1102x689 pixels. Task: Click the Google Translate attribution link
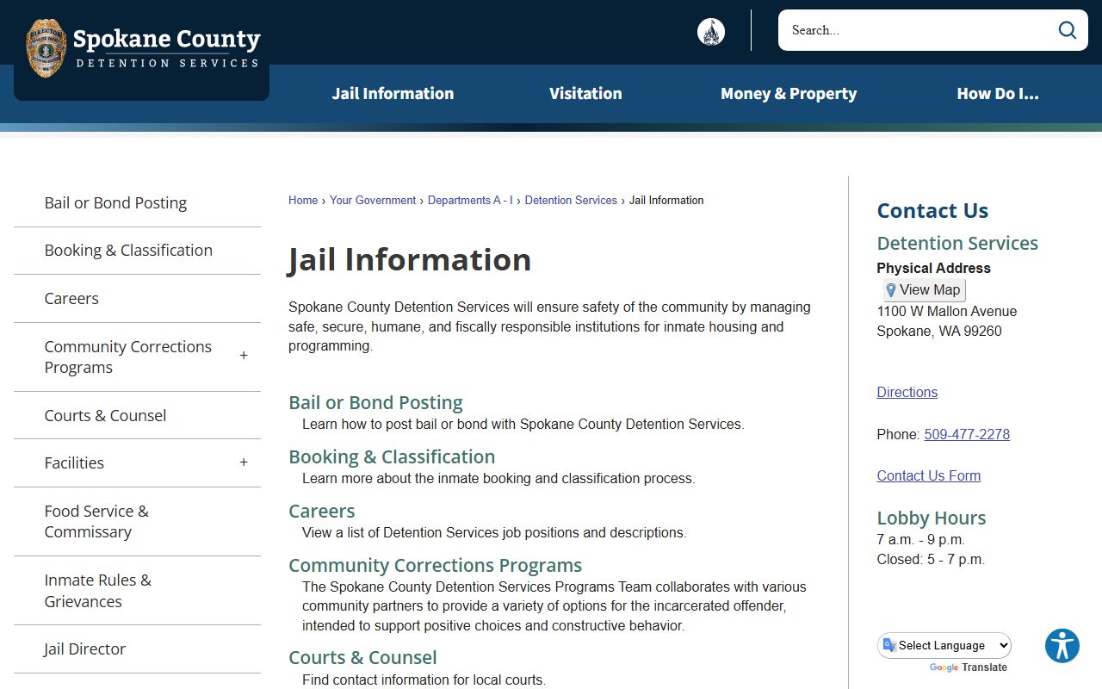coord(969,667)
